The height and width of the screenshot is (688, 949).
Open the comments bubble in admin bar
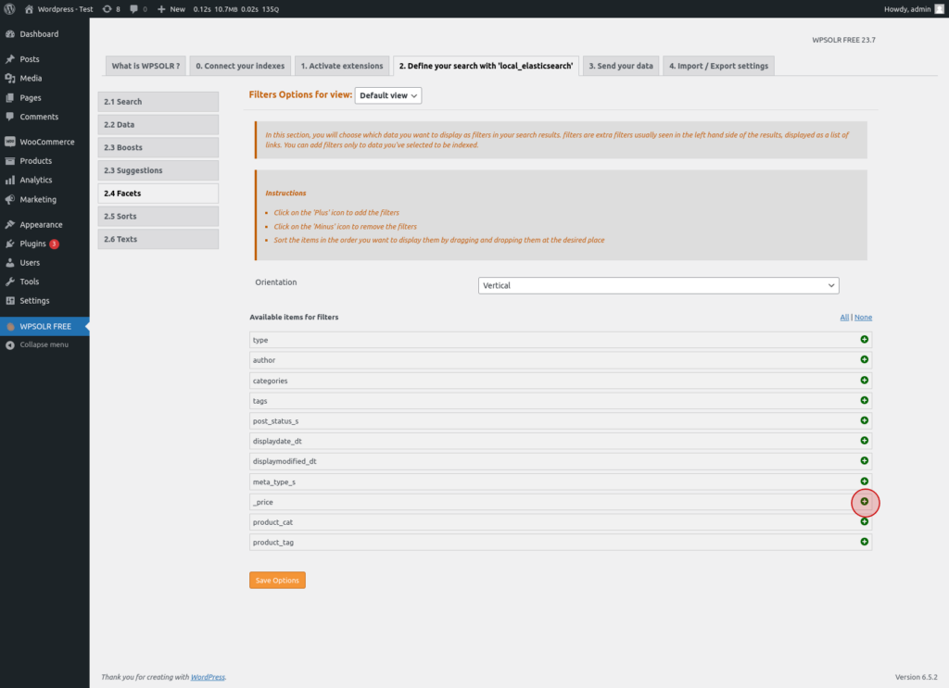tap(139, 9)
